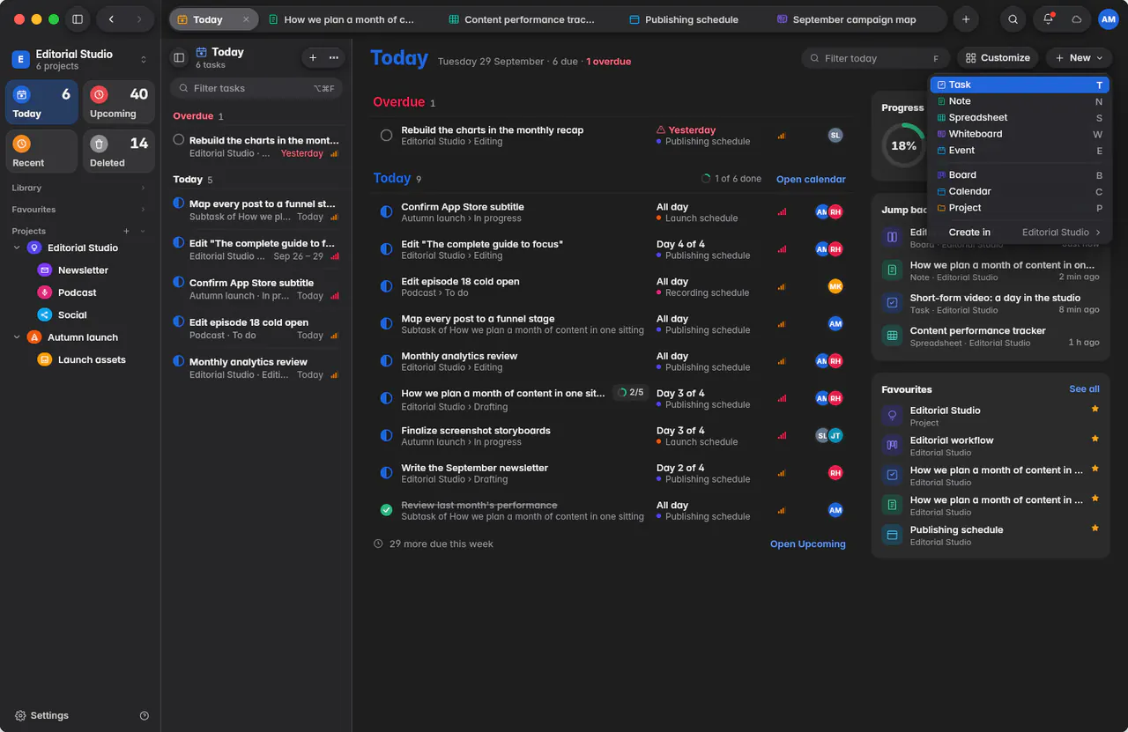Click the 18% progress ring
This screenshot has width=1128, height=732.
click(x=903, y=145)
